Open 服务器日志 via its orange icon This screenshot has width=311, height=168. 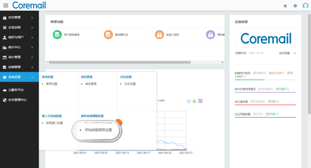tap(109, 34)
